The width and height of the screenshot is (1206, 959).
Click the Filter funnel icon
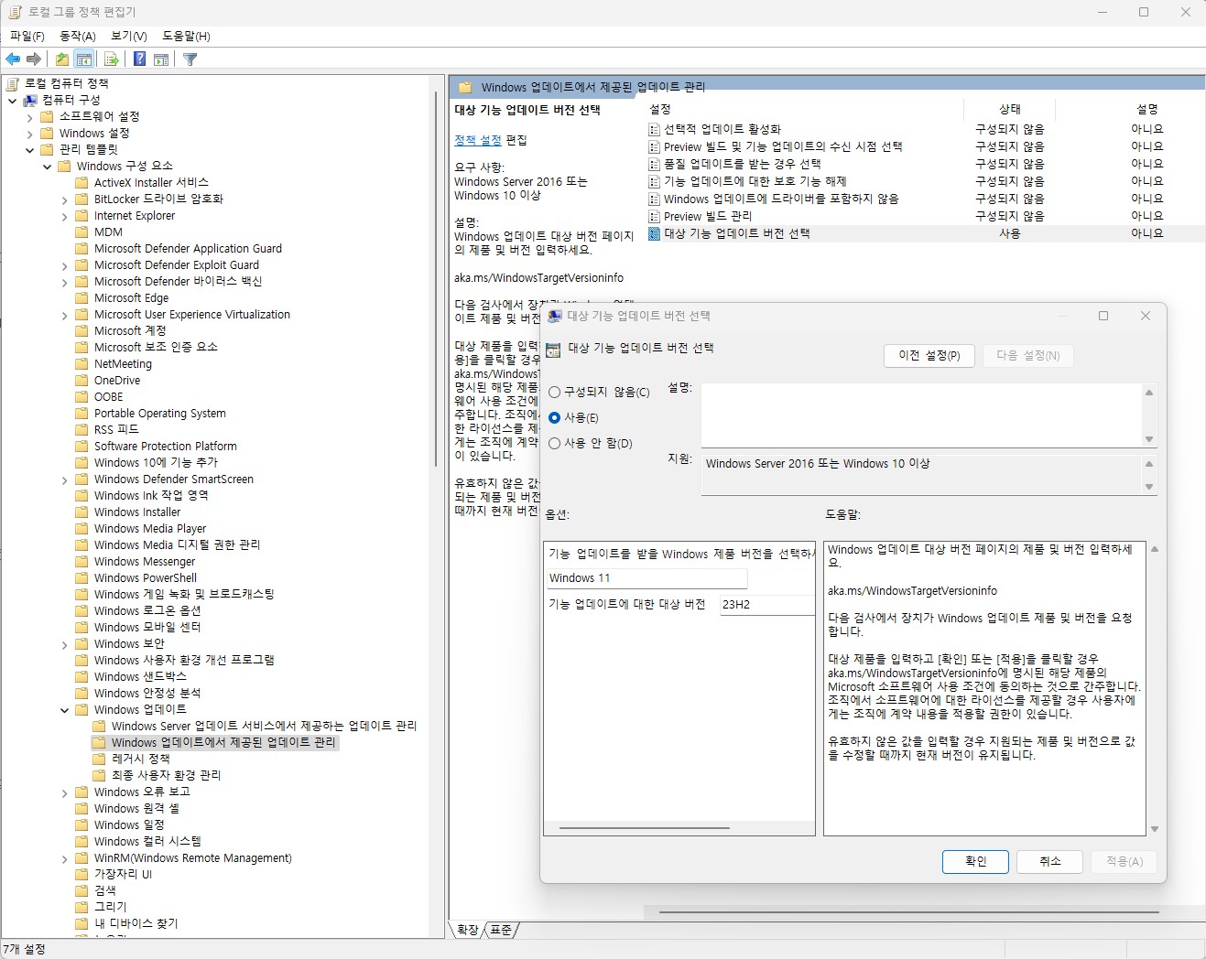pos(190,59)
